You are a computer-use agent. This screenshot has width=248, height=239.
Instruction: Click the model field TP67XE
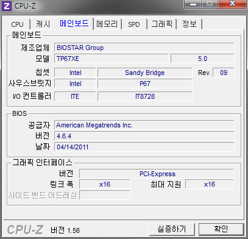(112, 59)
